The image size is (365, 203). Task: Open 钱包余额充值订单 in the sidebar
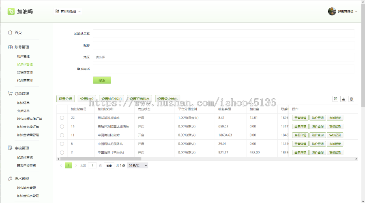coord(30,119)
